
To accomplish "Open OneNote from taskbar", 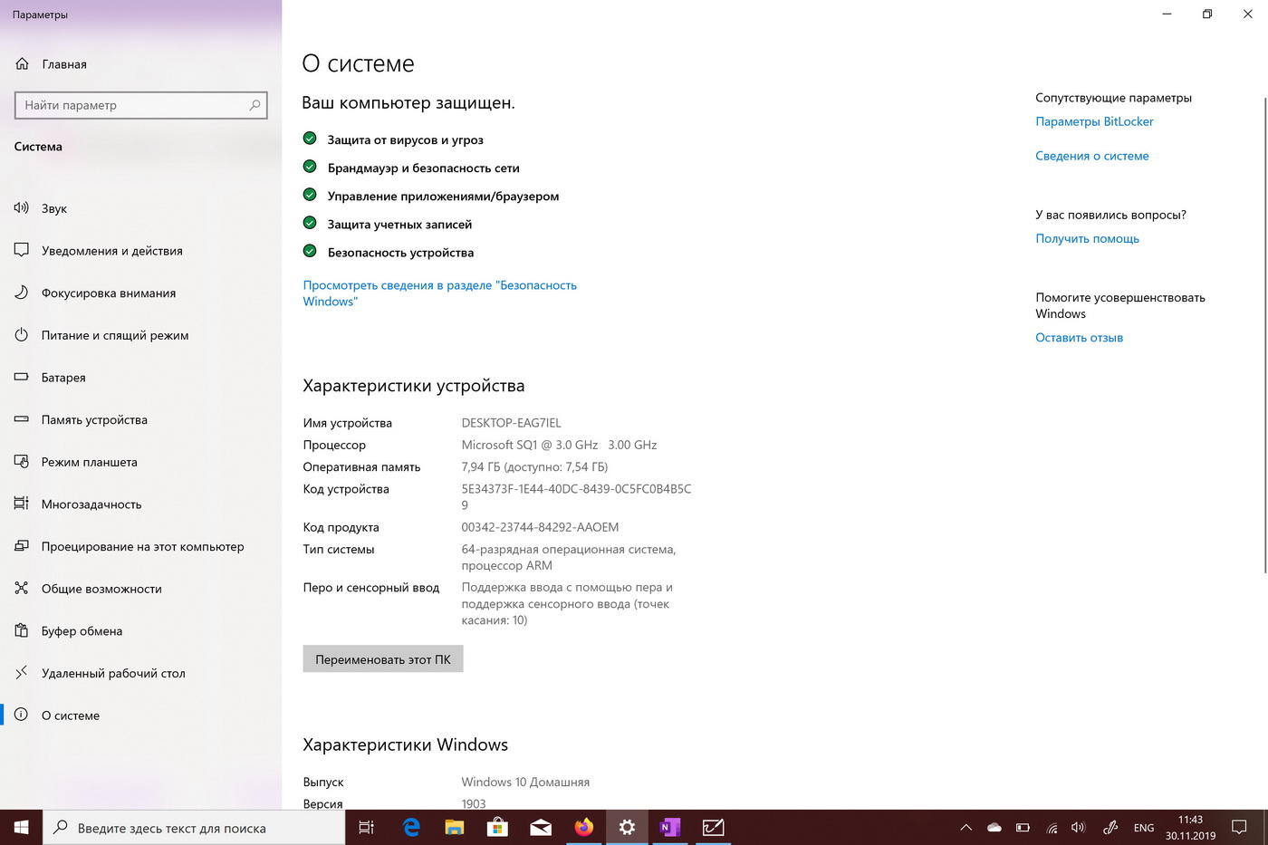I will click(670, 828).
